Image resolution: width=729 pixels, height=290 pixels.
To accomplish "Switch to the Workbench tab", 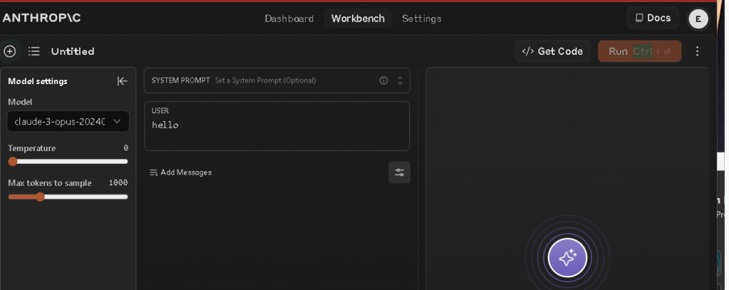I will coord(358,19).
